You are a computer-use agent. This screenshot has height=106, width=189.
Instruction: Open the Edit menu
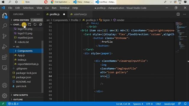(17, 8)
